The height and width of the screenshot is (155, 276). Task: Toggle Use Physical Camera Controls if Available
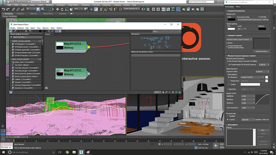click(228, 61)
